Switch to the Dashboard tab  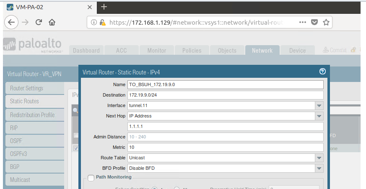pyautogui.click(x=86, y=50)
